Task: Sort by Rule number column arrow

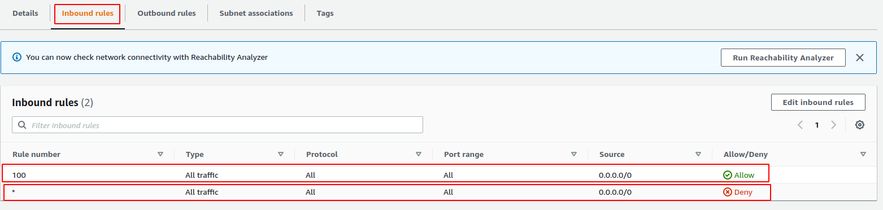Action: [160, 154]
